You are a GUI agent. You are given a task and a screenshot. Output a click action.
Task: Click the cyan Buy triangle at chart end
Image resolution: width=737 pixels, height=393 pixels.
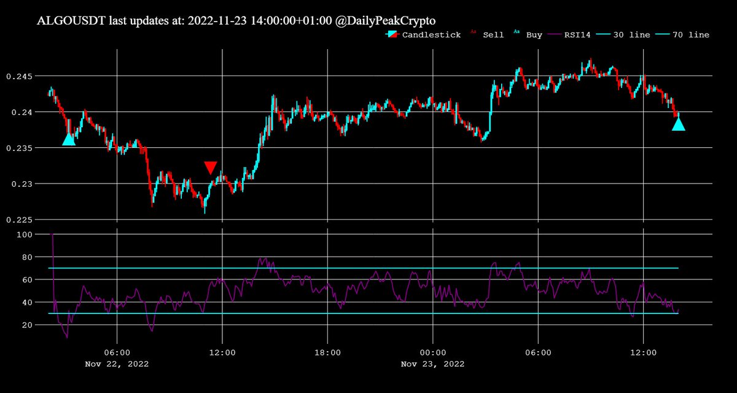(x=679, y=124)
